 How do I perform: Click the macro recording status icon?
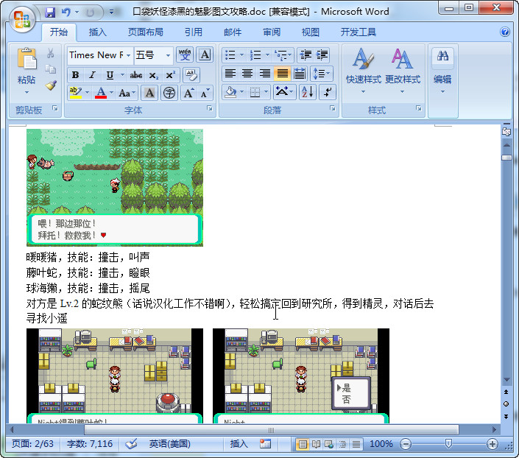click(x=265, y=444)
